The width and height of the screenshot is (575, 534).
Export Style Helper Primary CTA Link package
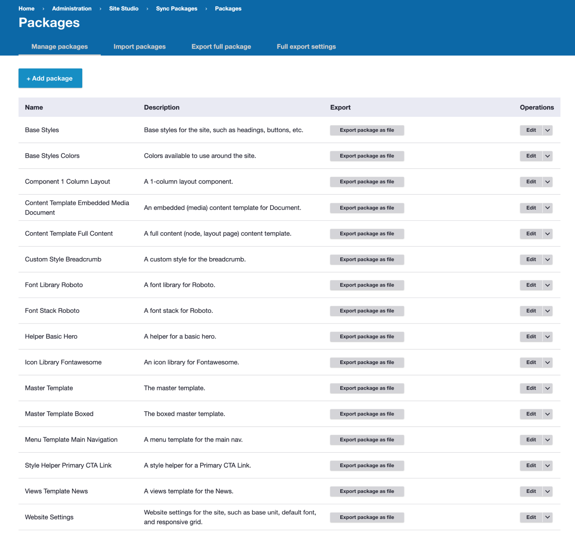366,465
